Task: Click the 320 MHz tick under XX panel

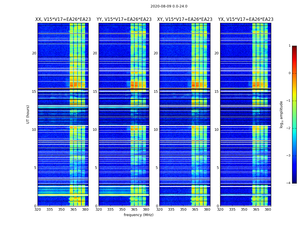Action: point(38,210)
